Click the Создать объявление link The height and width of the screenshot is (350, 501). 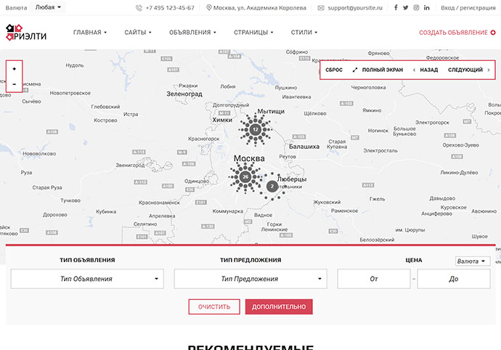point(457,33)
